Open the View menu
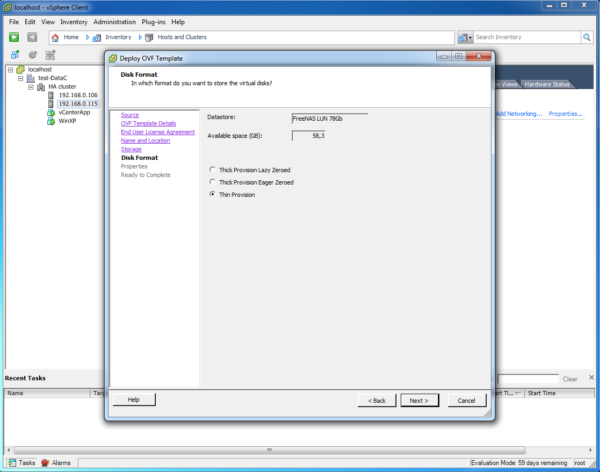Screen dimensions: 600x472 click(x=48, y=22)
